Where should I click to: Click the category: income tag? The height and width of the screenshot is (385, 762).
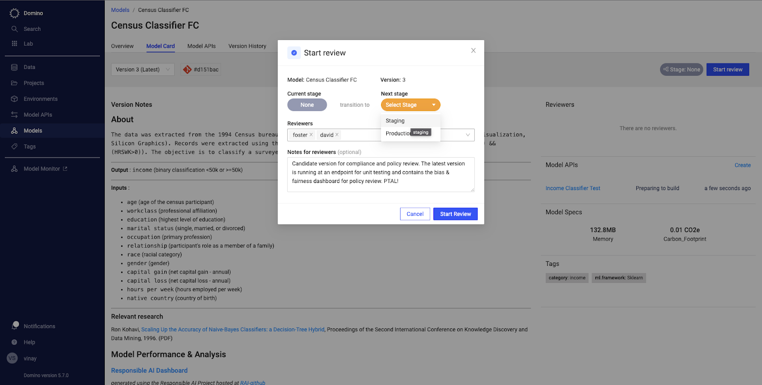567,278
